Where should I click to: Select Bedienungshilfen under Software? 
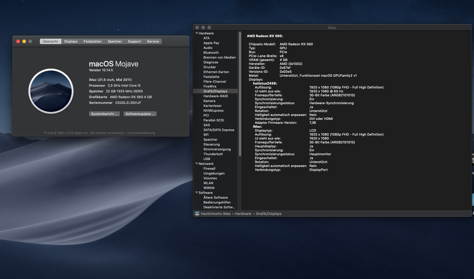pos(217,202)
